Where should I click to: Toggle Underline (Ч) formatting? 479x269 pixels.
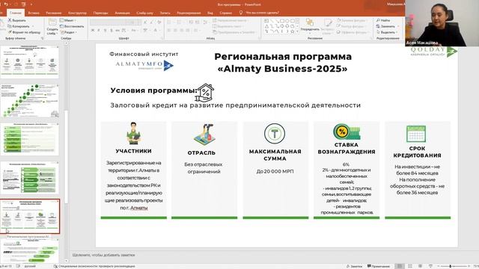(x=105, y=31)
